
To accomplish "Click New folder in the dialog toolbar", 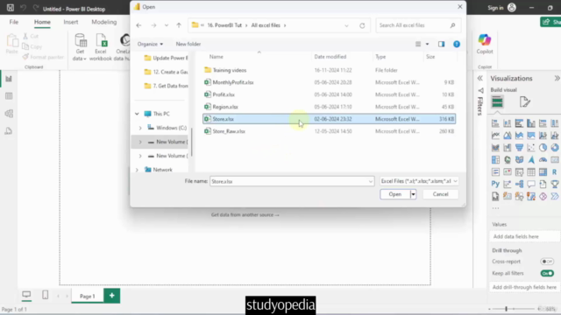I will click(x=188, y=44).
